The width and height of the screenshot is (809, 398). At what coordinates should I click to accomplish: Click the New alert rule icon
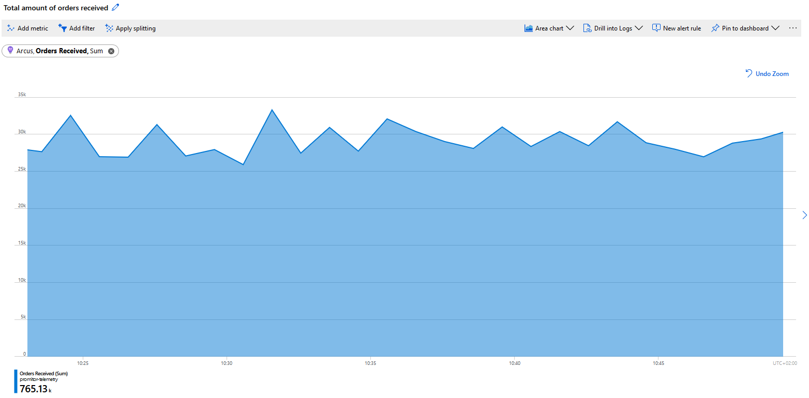tap(656, 28)
